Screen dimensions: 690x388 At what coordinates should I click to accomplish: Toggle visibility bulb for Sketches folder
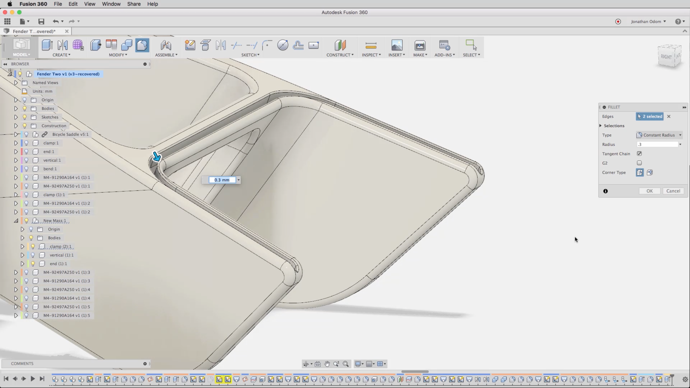(25, 117)
